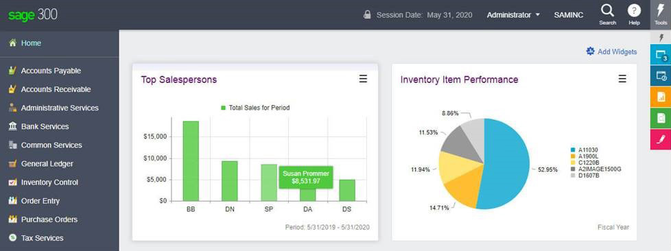Click the Accounts Payable icon
671x251 pixels.
(12, 71)
